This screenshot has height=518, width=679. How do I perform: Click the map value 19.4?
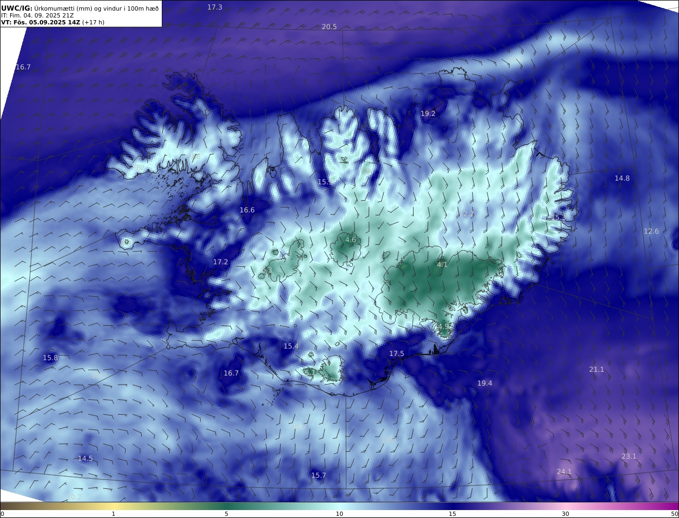pos(484,383)
